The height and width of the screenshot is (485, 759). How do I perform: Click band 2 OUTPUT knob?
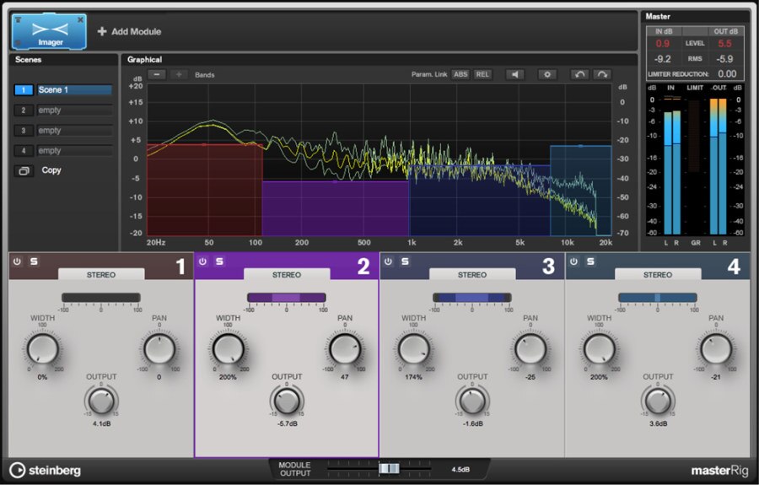pos(287,401)
